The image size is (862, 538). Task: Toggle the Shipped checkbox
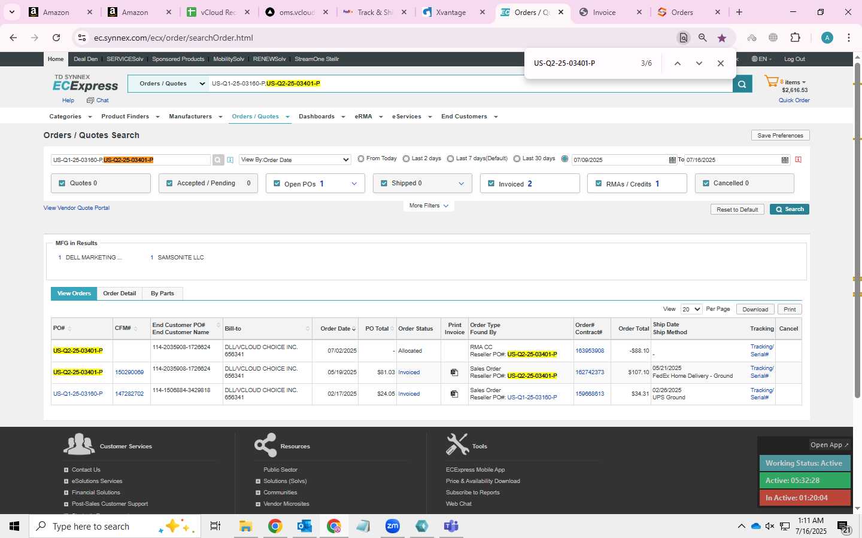[384, 184]
